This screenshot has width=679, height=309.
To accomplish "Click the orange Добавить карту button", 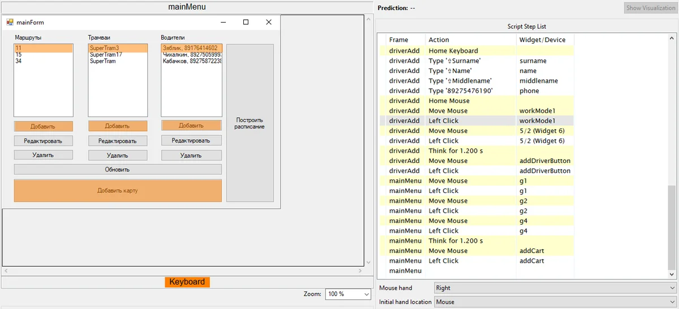I will point(118,191).
